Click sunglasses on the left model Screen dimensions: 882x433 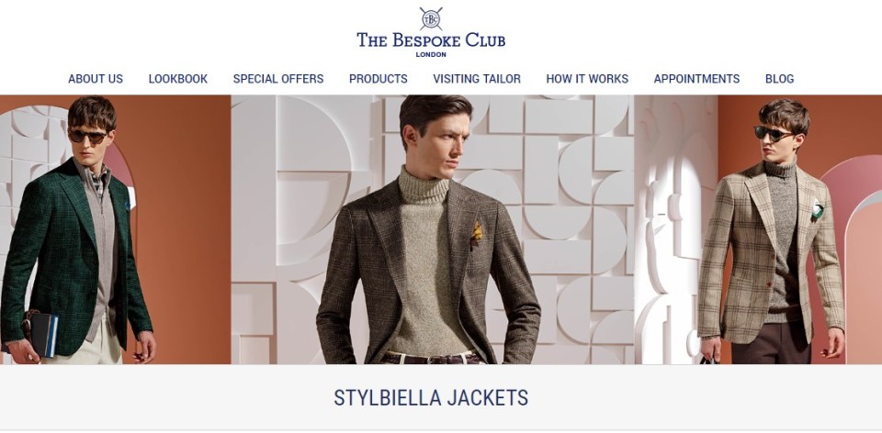(x=88, y=136)
